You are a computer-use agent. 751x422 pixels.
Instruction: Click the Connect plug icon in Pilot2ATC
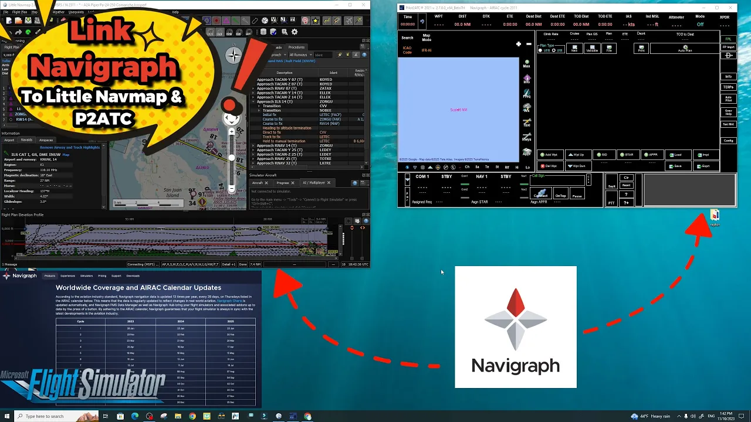[540, 193]
